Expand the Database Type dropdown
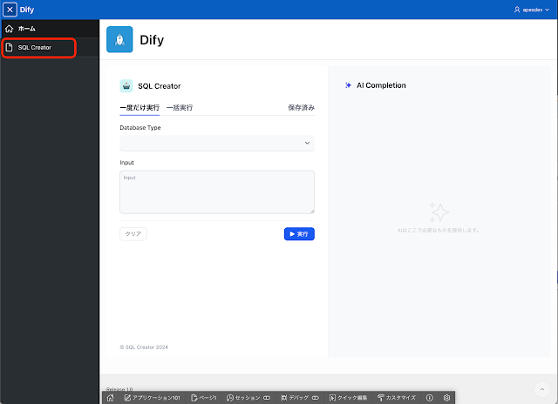 [217, 143]
